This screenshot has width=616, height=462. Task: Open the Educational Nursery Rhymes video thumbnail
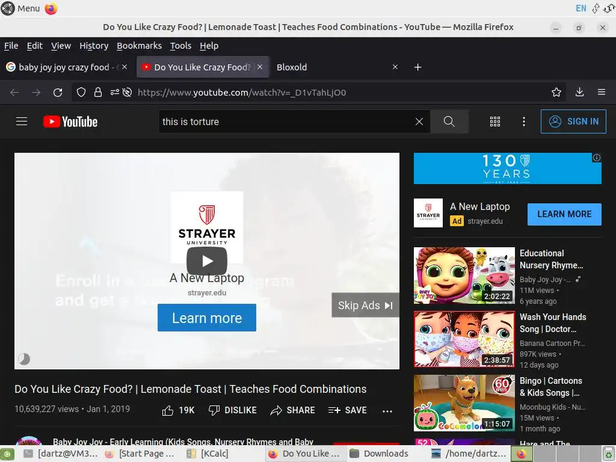pyautogui.click(x=464, y=276)
